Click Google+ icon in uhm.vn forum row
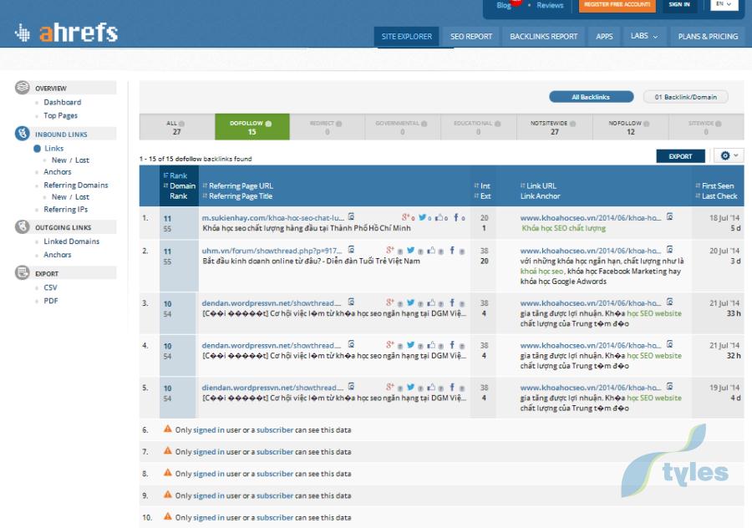 pyautogui.click(x=390, y=251)
